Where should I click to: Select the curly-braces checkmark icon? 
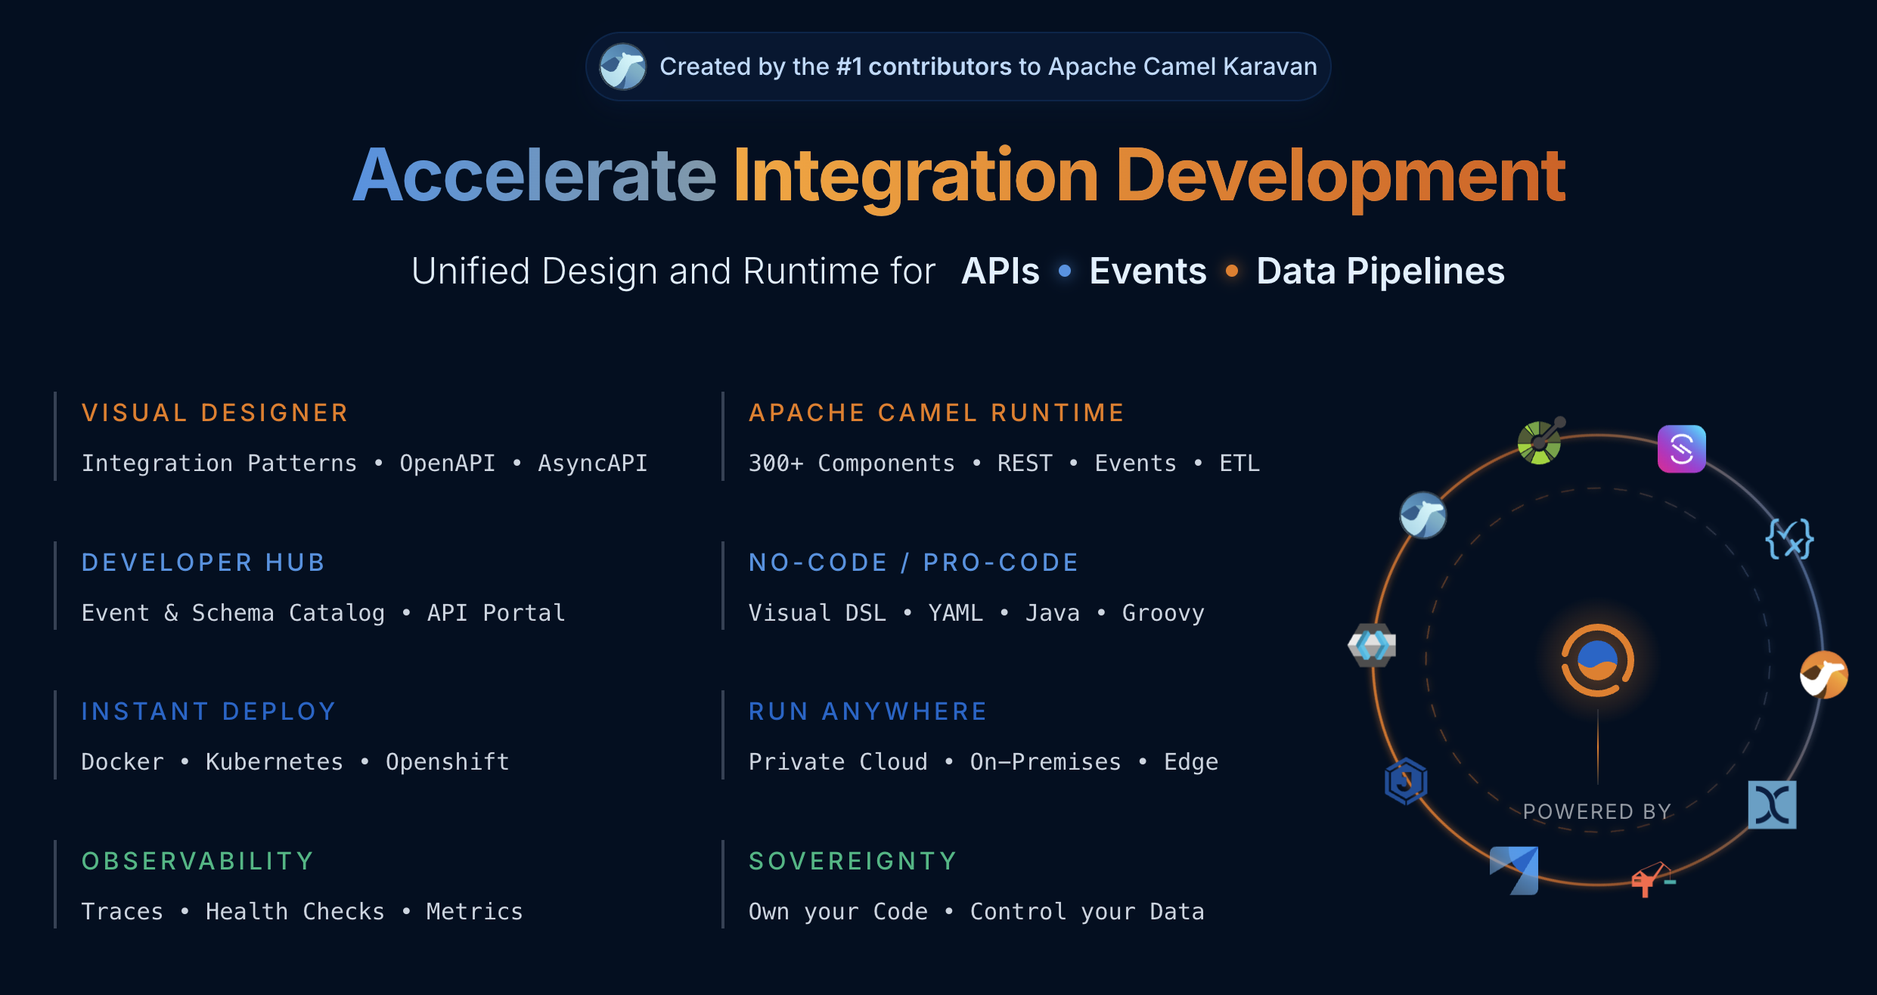pyautogui.click(x=1789, y=539)
